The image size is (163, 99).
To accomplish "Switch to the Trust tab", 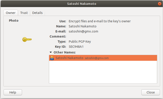I will (x=24, y=13).
